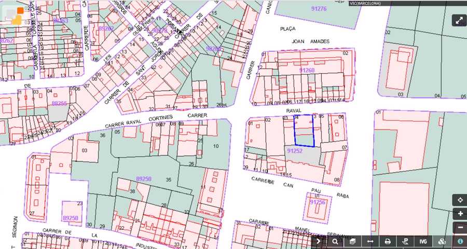This screenshot has height=249, width=467.
Task: Click block number 89250 label
Action: 144,179
